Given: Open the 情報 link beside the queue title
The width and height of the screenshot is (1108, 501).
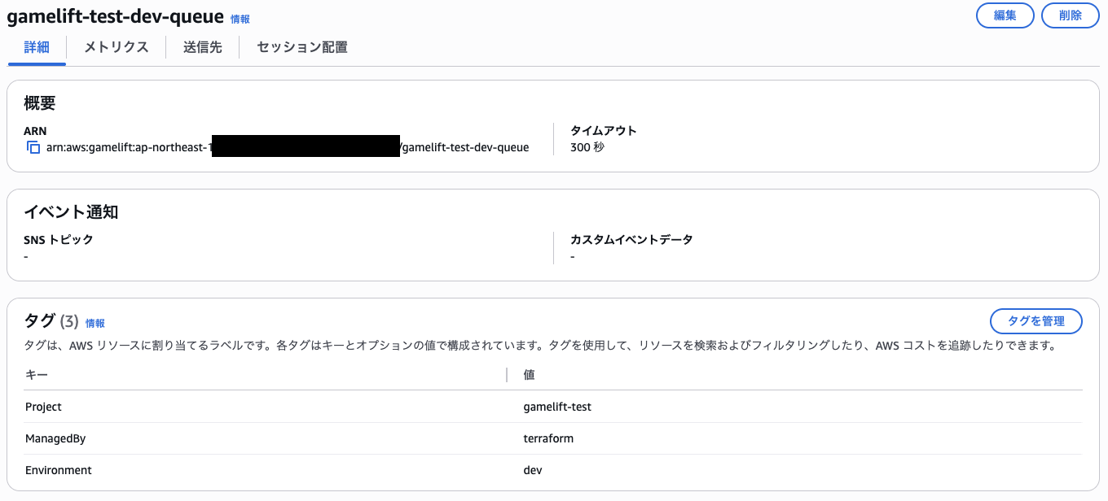Looking at the screenshot, I should [x=240, y=18].
